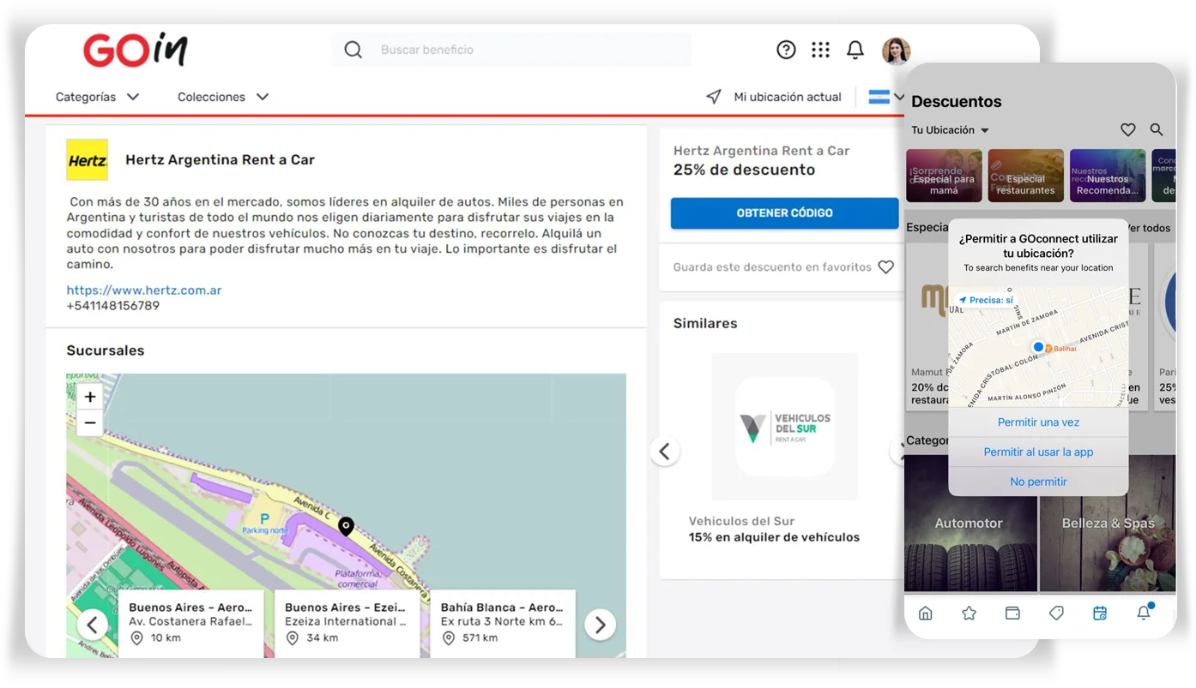Click the Hertz logo

pyautogui.click(x=87, y=159)
